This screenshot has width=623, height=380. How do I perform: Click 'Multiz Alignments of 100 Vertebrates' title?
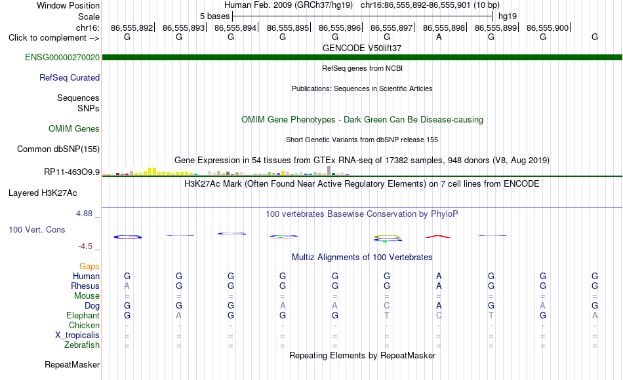click(x=362, y=257)
